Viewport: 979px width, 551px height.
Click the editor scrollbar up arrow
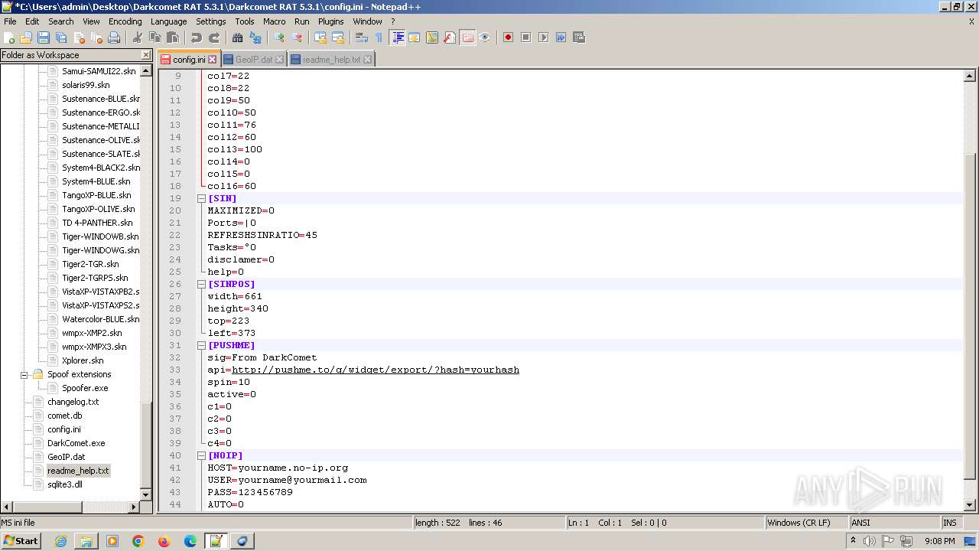tap(970, 76)
